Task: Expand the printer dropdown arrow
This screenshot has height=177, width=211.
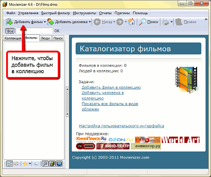Action: (171, 22)
